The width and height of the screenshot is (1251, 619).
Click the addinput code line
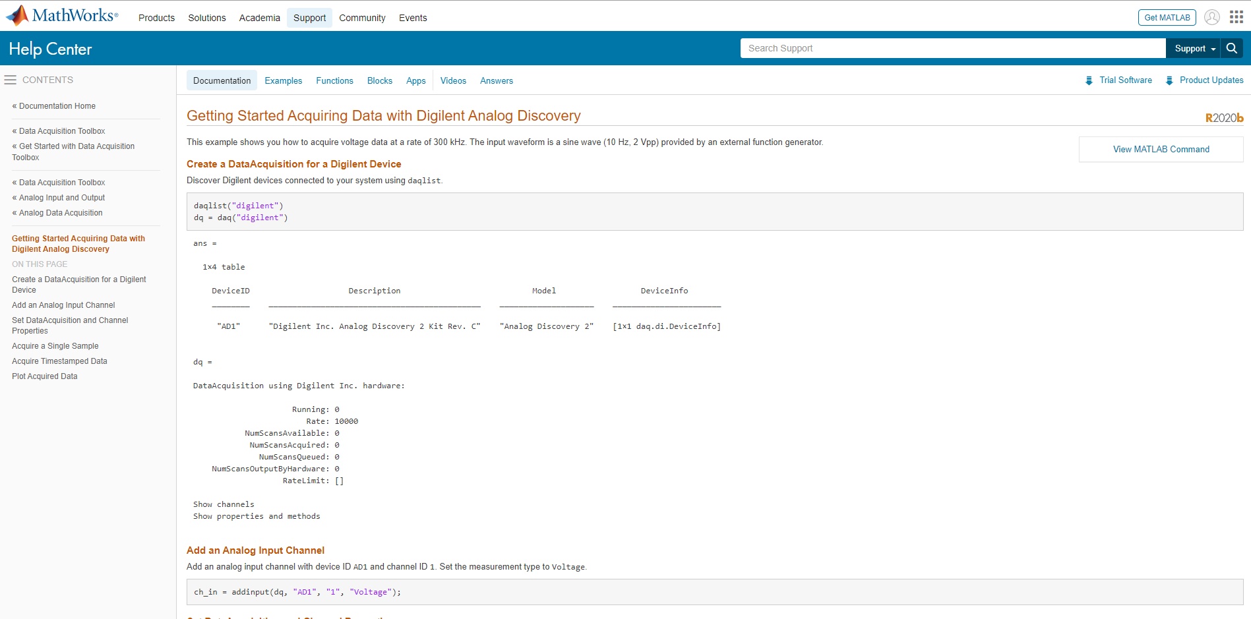pos(297,592)
